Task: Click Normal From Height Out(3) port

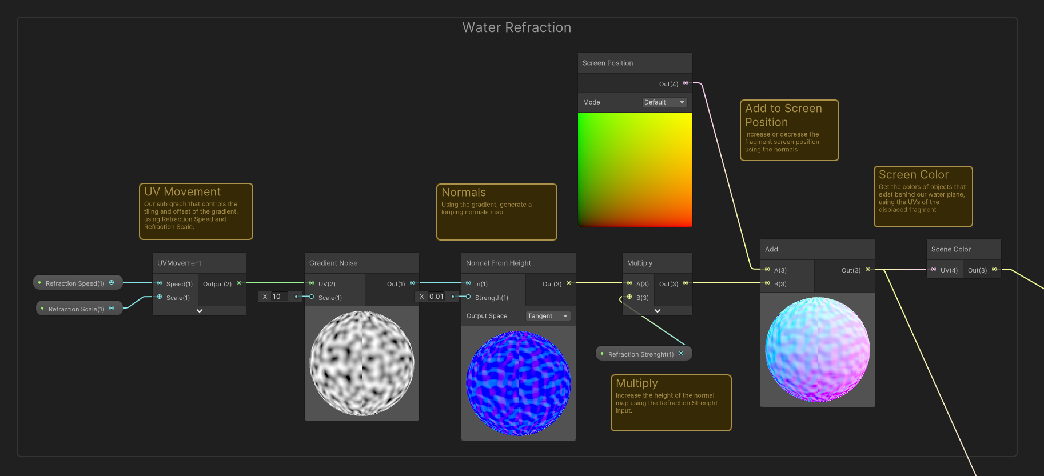Action: tap(569, 283)
